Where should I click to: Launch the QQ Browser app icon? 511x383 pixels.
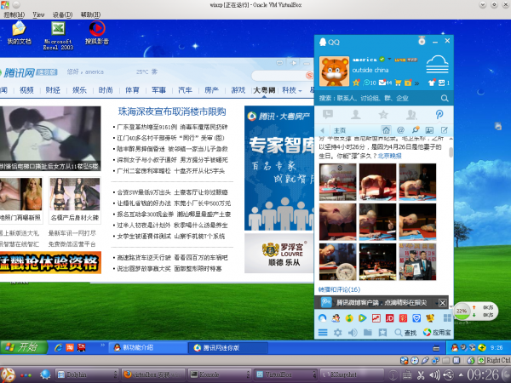(x=322, y=318)
